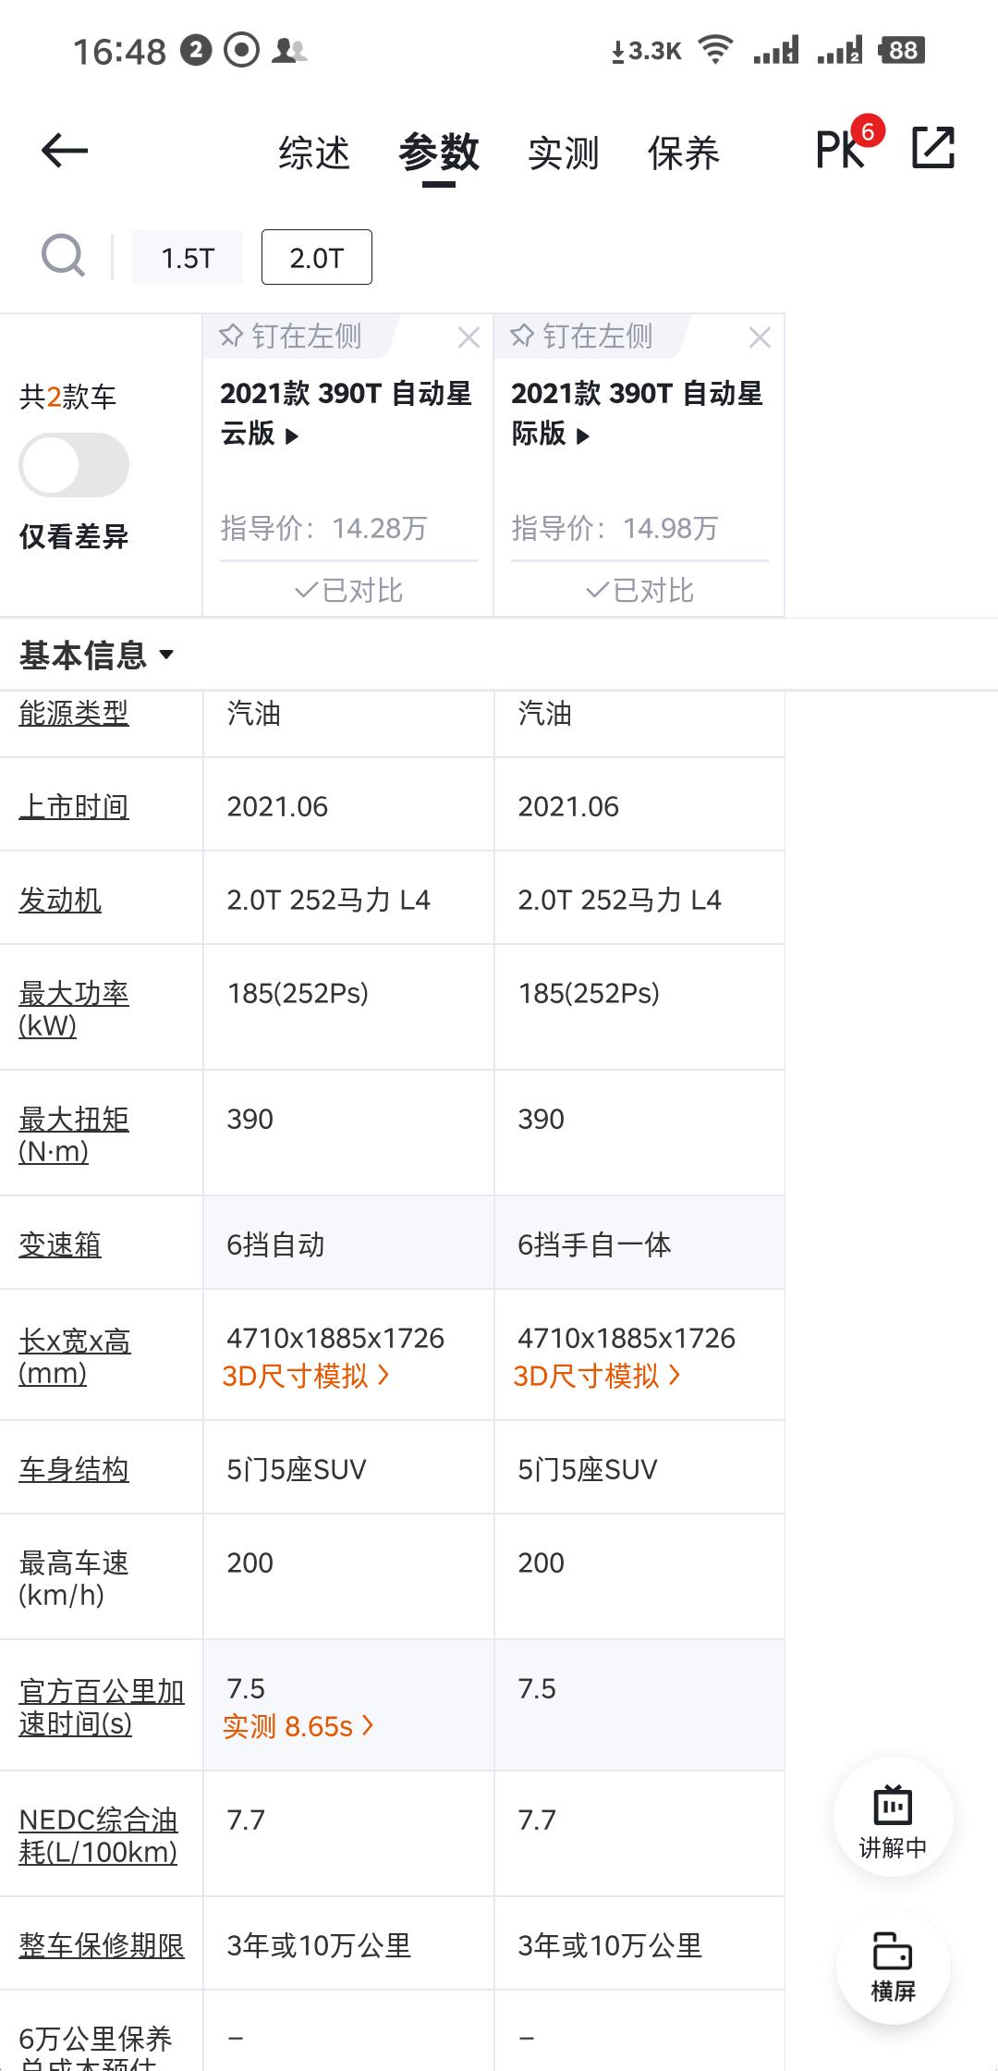
Task: Open the 最大功率(kW) term explanation
Action: 74,1009
